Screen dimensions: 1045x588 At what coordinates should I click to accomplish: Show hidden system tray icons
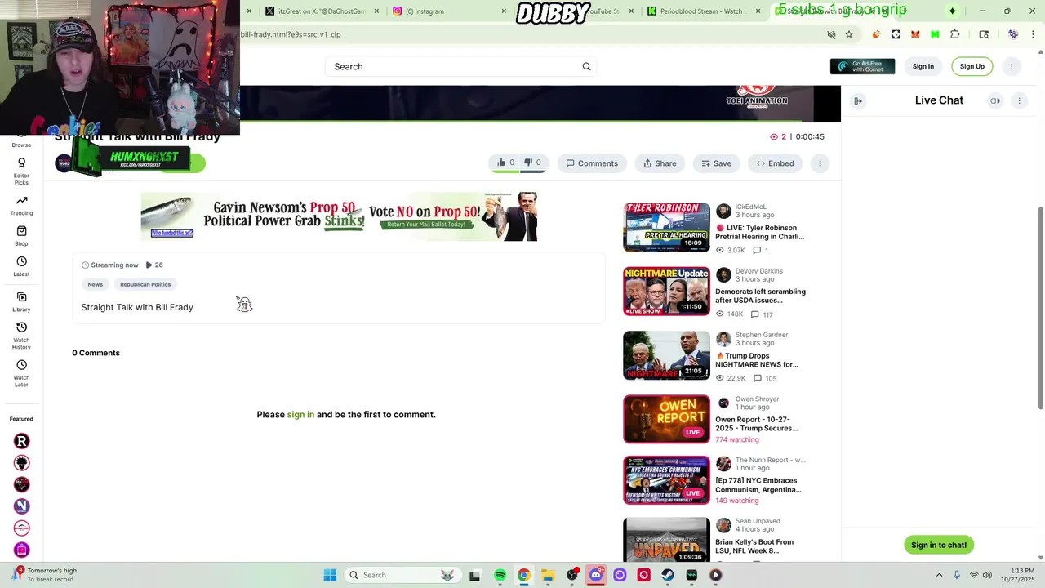(x=939, y=575)
